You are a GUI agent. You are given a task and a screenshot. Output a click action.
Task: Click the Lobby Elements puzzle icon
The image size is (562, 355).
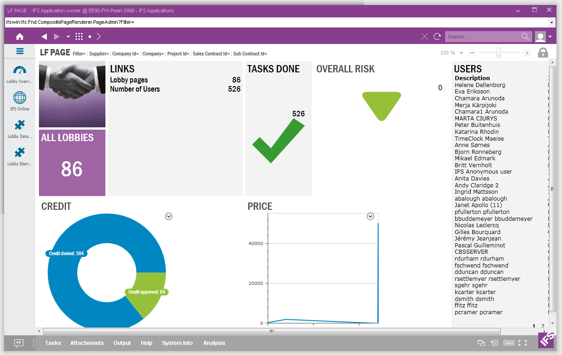(20, 153)
